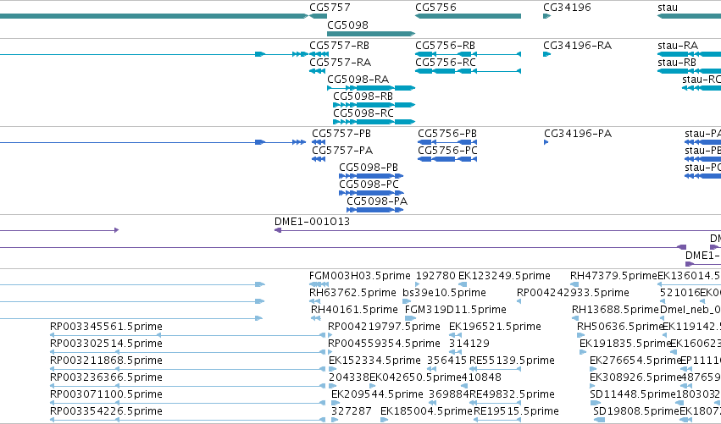Click the CG34196-RA transcript label
This screenshot has height=424, width=721.
click(578, 46)
